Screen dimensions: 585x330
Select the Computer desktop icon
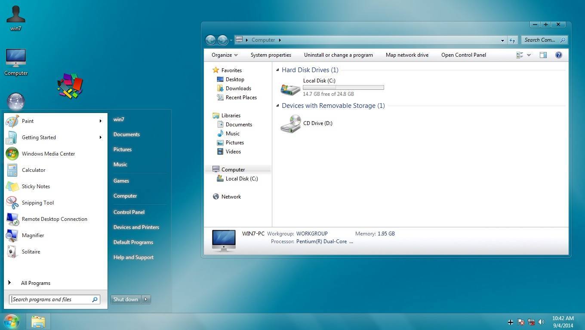pyautogui.click(x=16, y=62)
